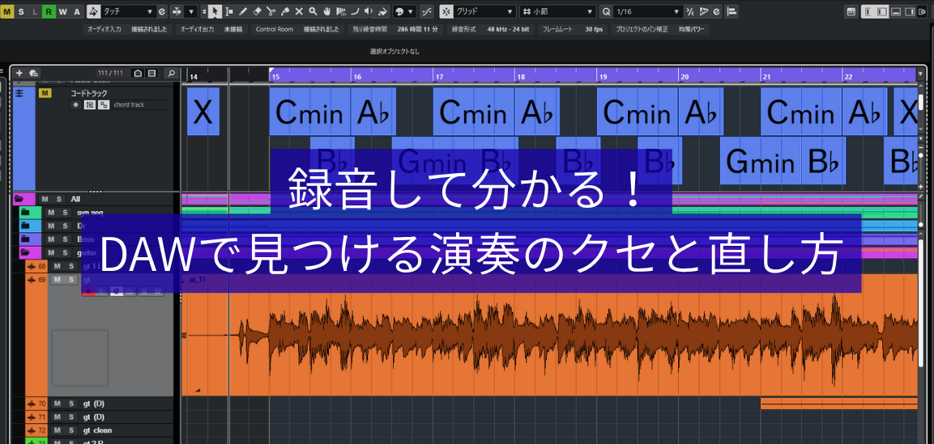Collapse the guitar folder track
The height and width of the screenshot is (444, 934).
point(24,252)
